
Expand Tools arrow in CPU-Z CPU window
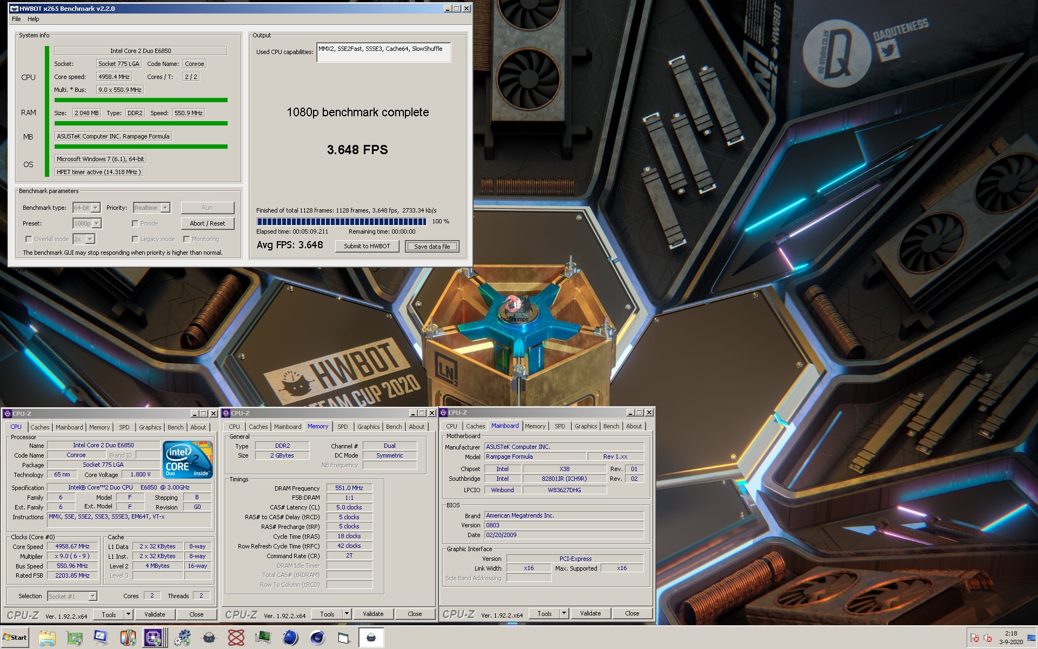tap(128, 614)
